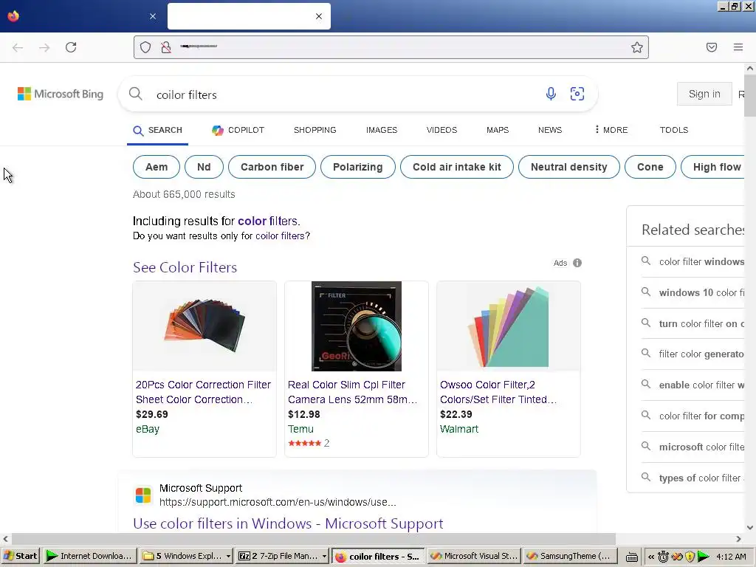Click the Microsoft Support favicon
756x567 pixels.
[143, 495]
